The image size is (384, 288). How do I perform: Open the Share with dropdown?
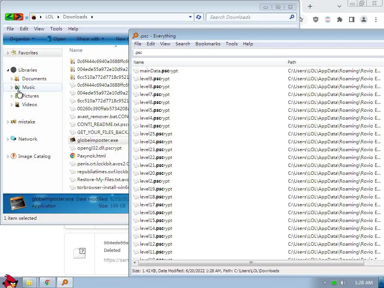(90, 39)
